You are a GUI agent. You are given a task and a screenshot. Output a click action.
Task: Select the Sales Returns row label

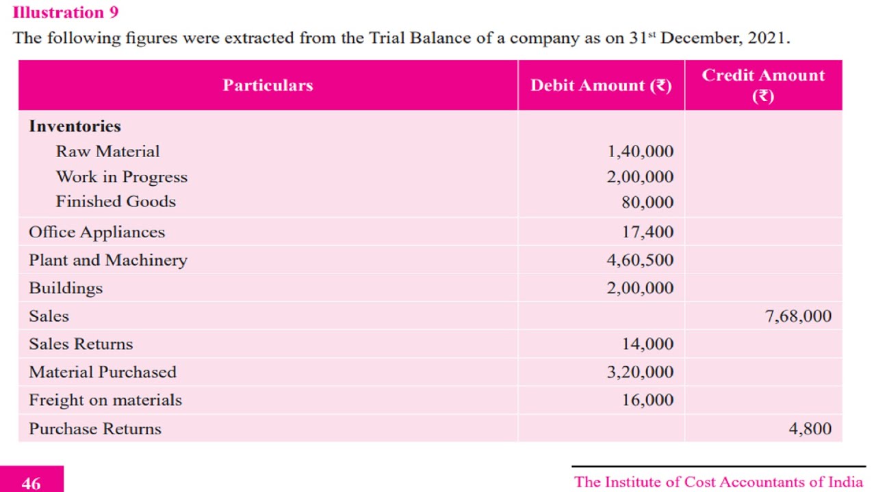click(x=81, y=344)
